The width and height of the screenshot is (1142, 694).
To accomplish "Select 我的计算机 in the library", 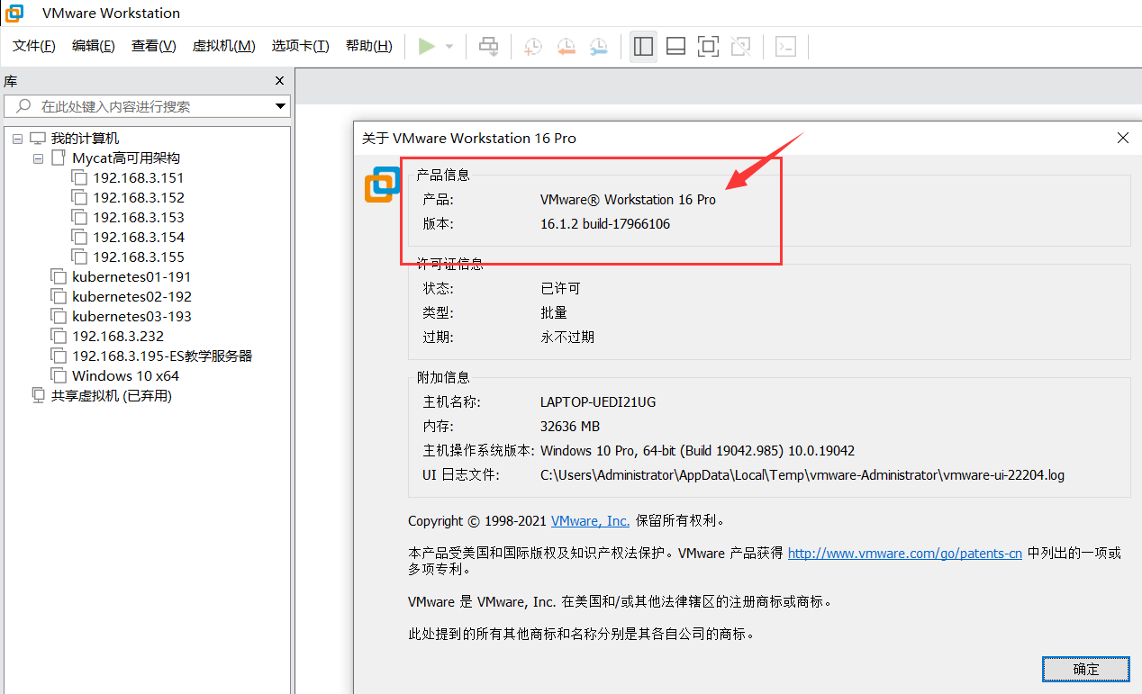I will pyautogui.click(x=85, y=139).
